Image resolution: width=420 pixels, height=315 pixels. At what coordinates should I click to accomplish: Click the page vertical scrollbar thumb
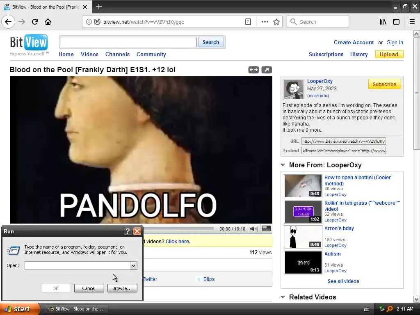416,94
